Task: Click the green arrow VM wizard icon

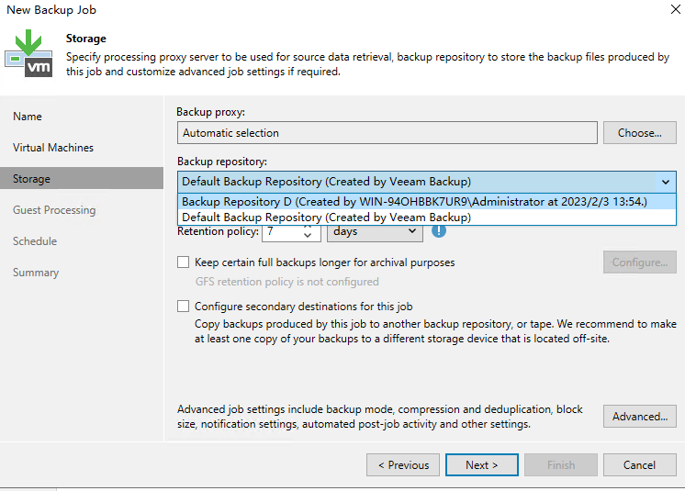Action: pos(28,53)
